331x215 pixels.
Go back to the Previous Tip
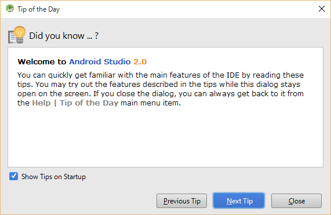[x=181, y=201]
